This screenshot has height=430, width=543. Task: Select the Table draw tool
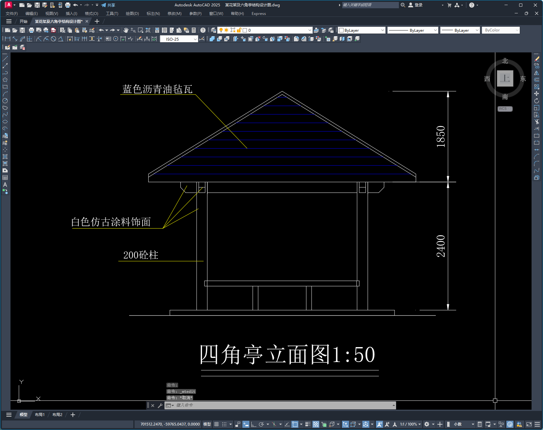pos(5,178)
